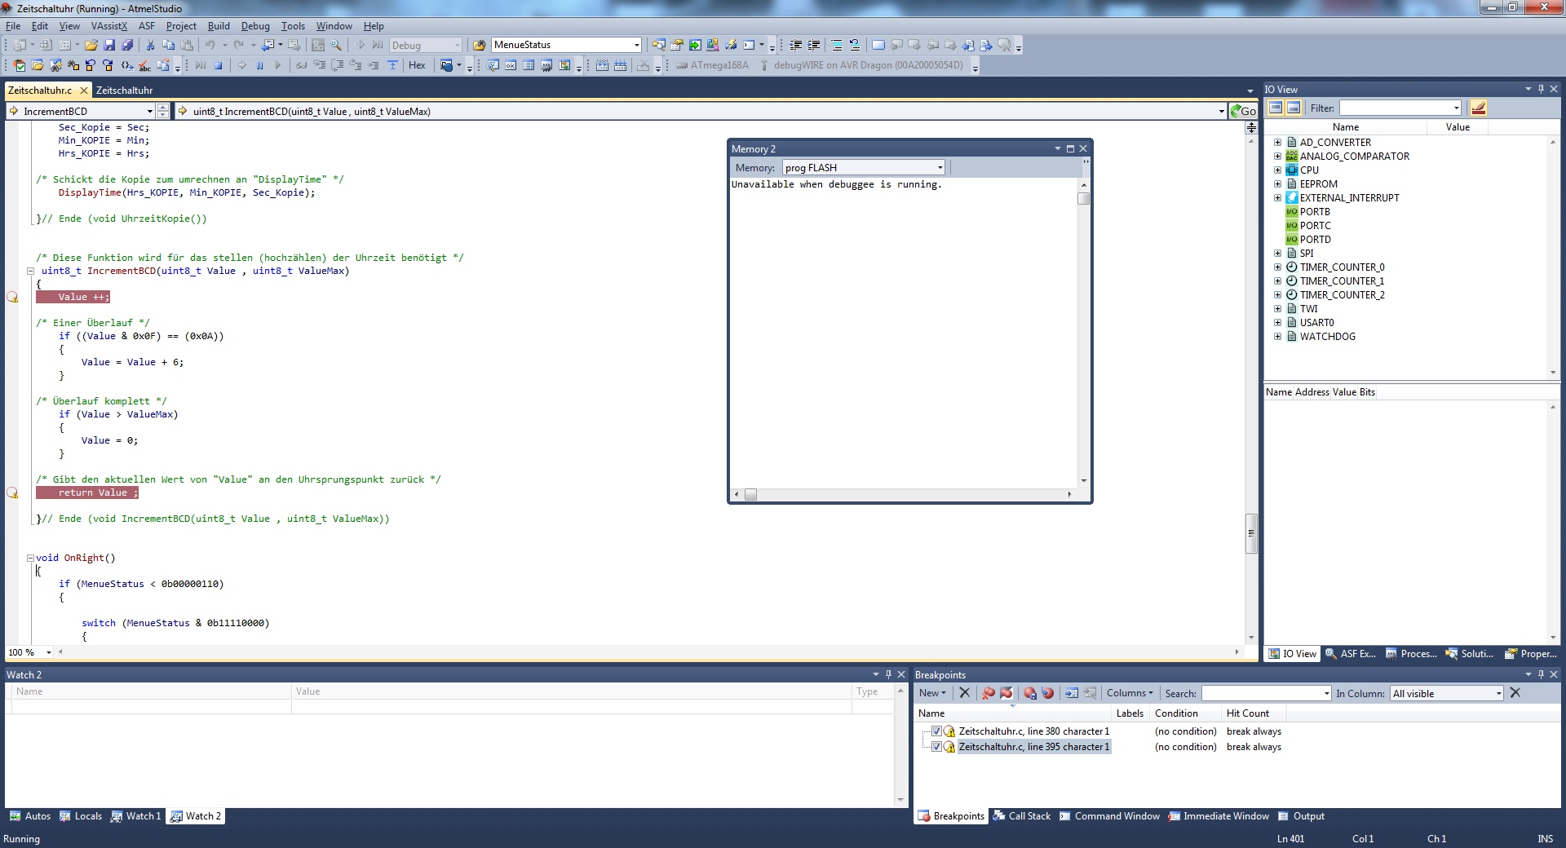Open the ASF menu
The height and width of the screenshot is (848, 1566).
tap(147, 26)
